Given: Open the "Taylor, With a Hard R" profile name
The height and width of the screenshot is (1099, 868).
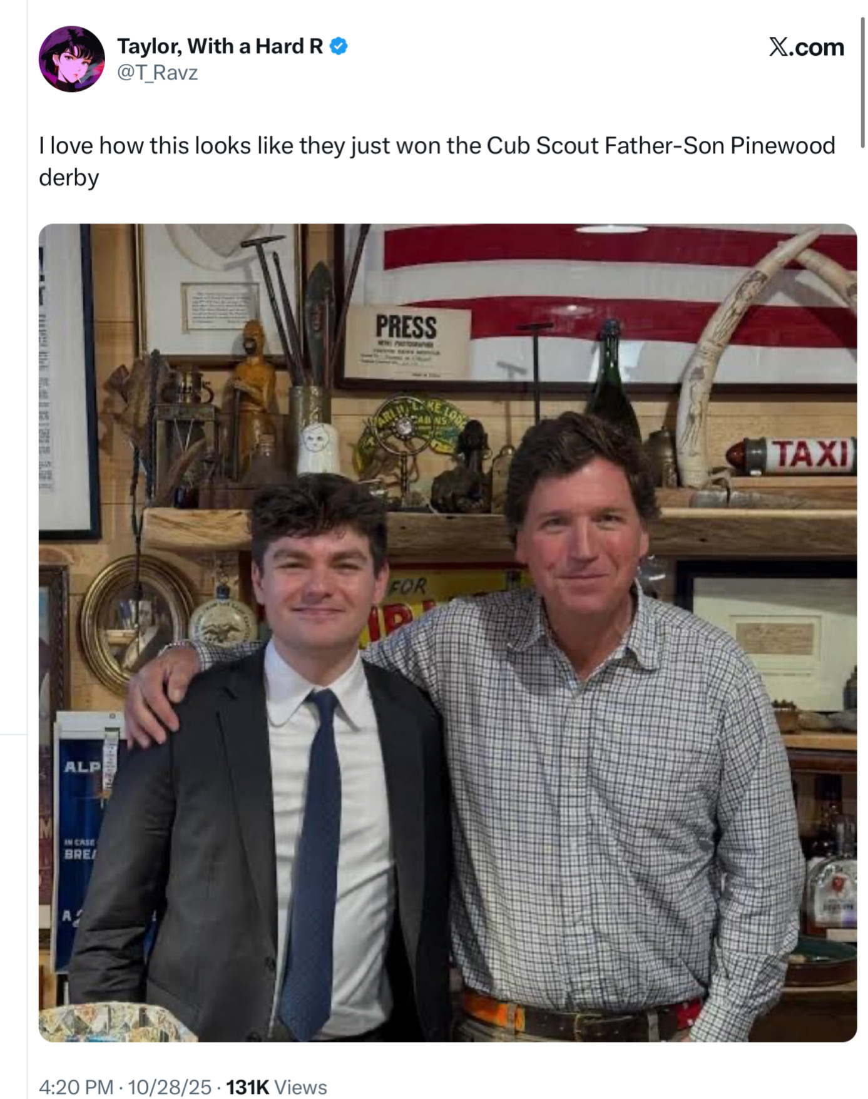Looking at the screenshot, I should click(220, 46).
